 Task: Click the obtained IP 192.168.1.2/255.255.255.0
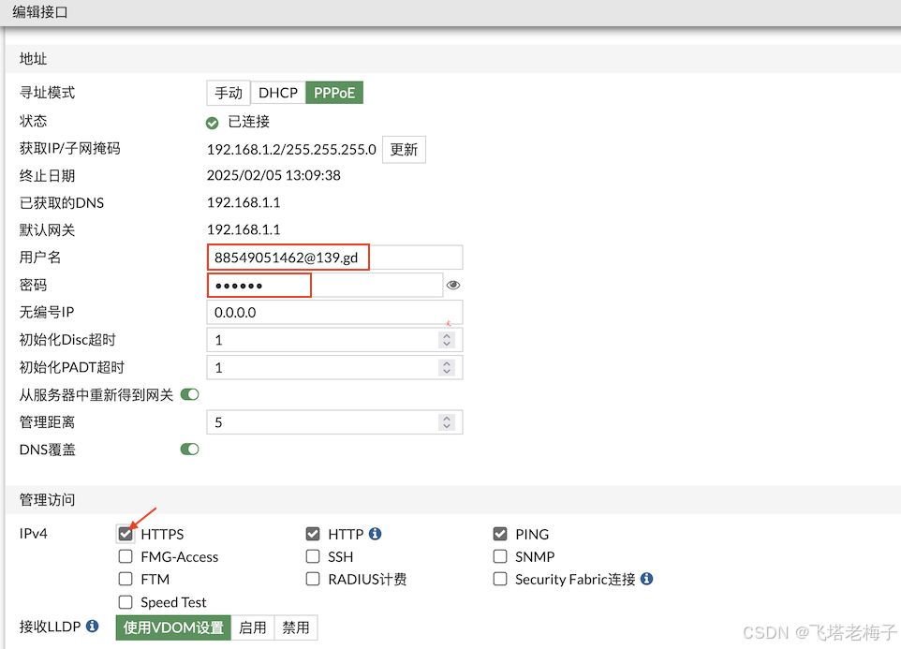(291, 149)
